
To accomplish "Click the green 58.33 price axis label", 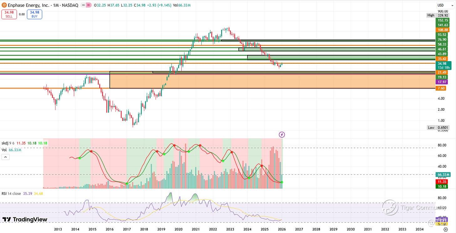I will pyautogui.click(x=442, y=45).
